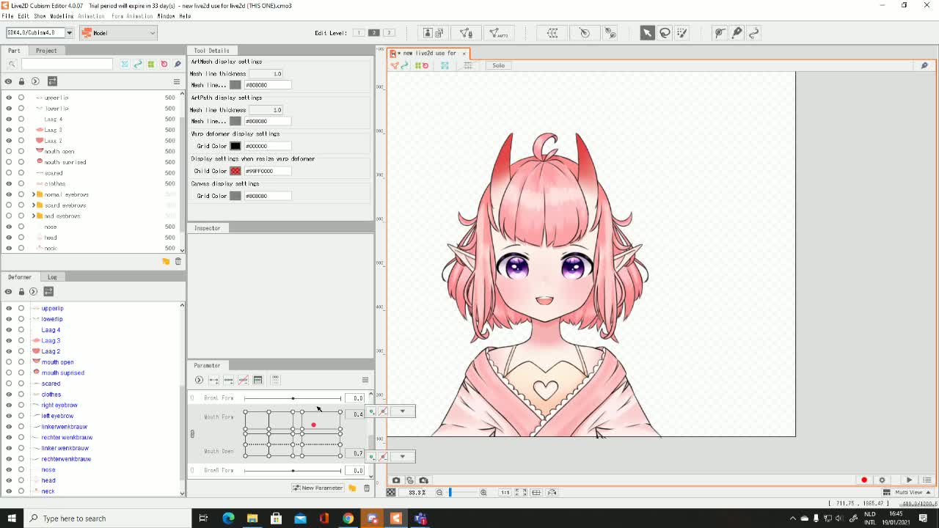Select the glue tool
Screen dimensions: 939x528
[x=610, y=32]
